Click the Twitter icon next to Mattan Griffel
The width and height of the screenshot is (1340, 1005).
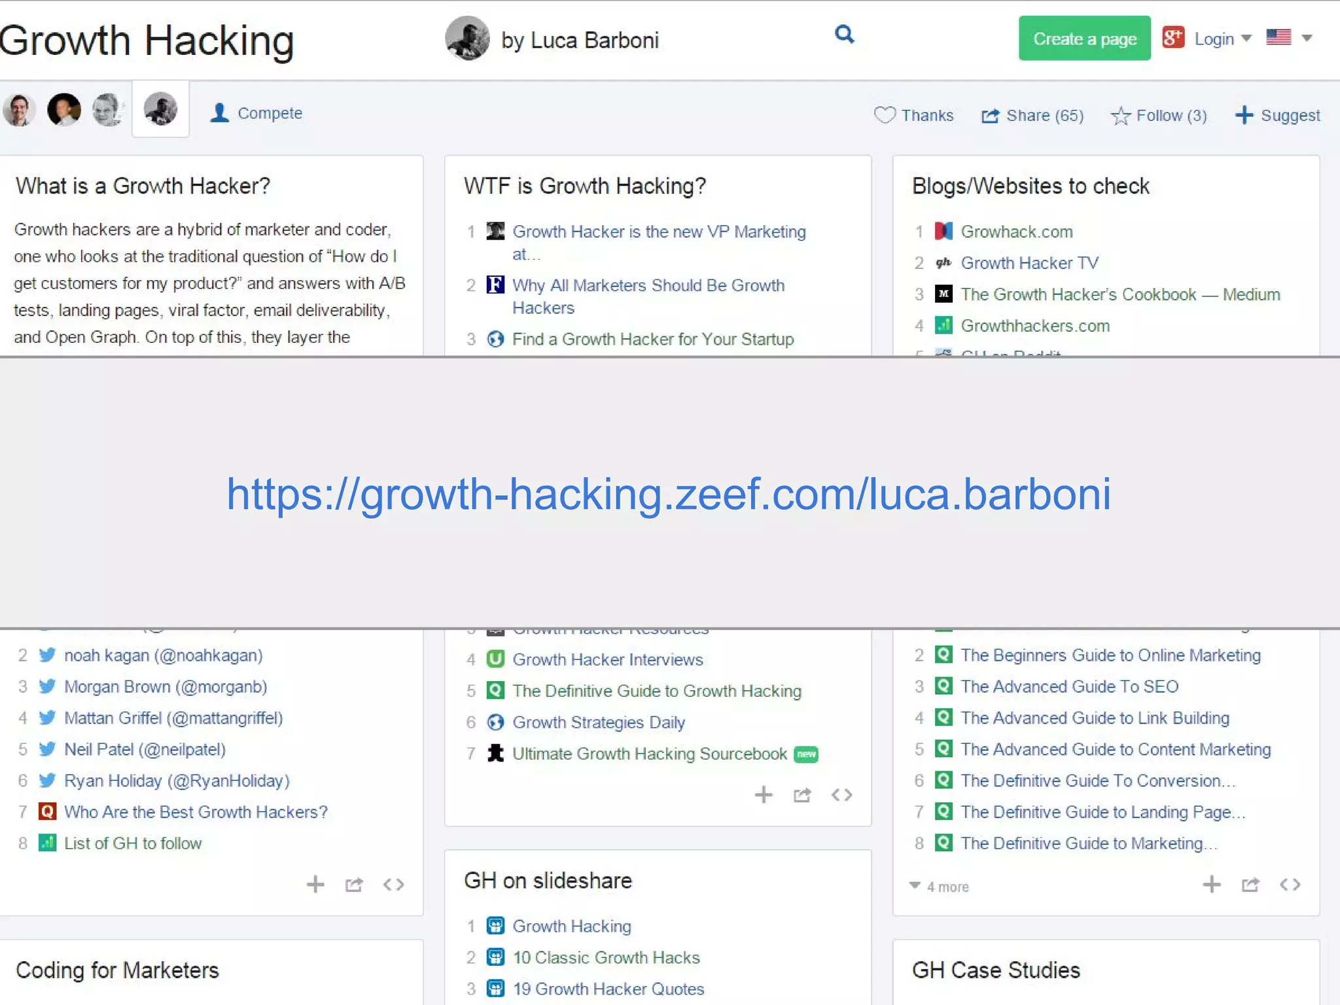pos(47,718)
